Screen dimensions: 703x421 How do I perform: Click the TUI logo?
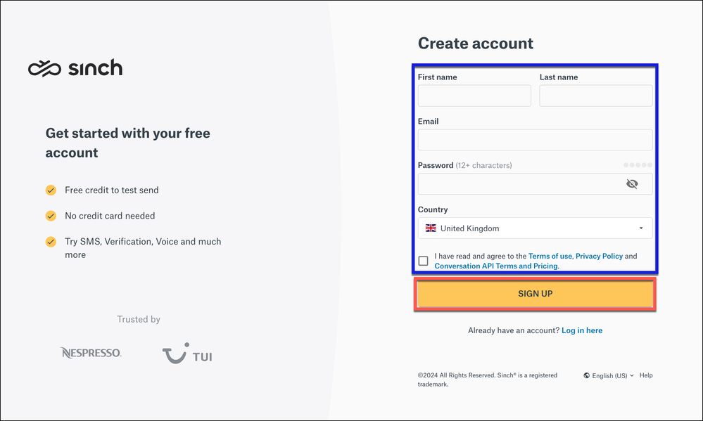(x=186, y=354)
